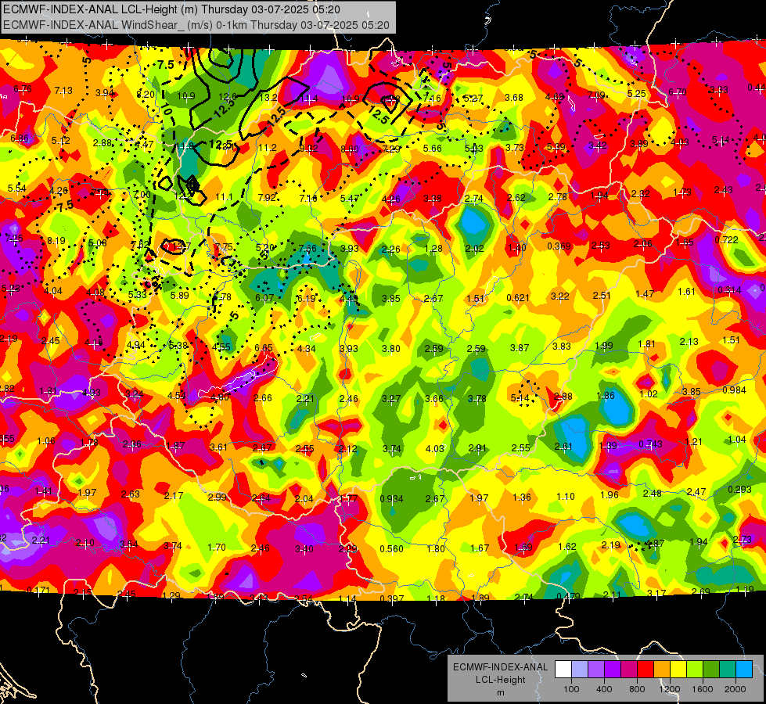Click the wind shear value 11.4
766x704 pixels.
309,99
